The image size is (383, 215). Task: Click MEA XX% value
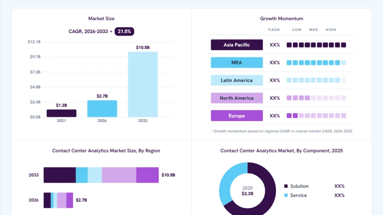pos(275,63)
